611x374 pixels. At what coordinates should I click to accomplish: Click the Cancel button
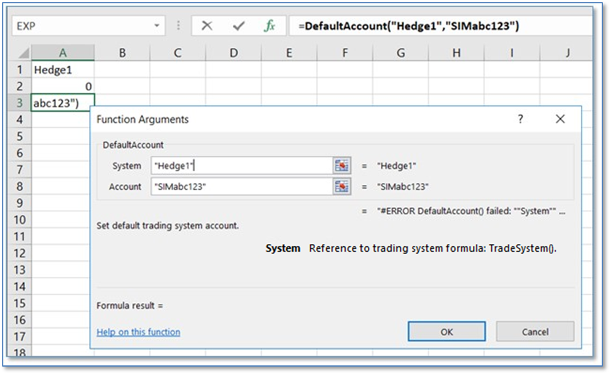pyautogui.click(x=534, y=332)
